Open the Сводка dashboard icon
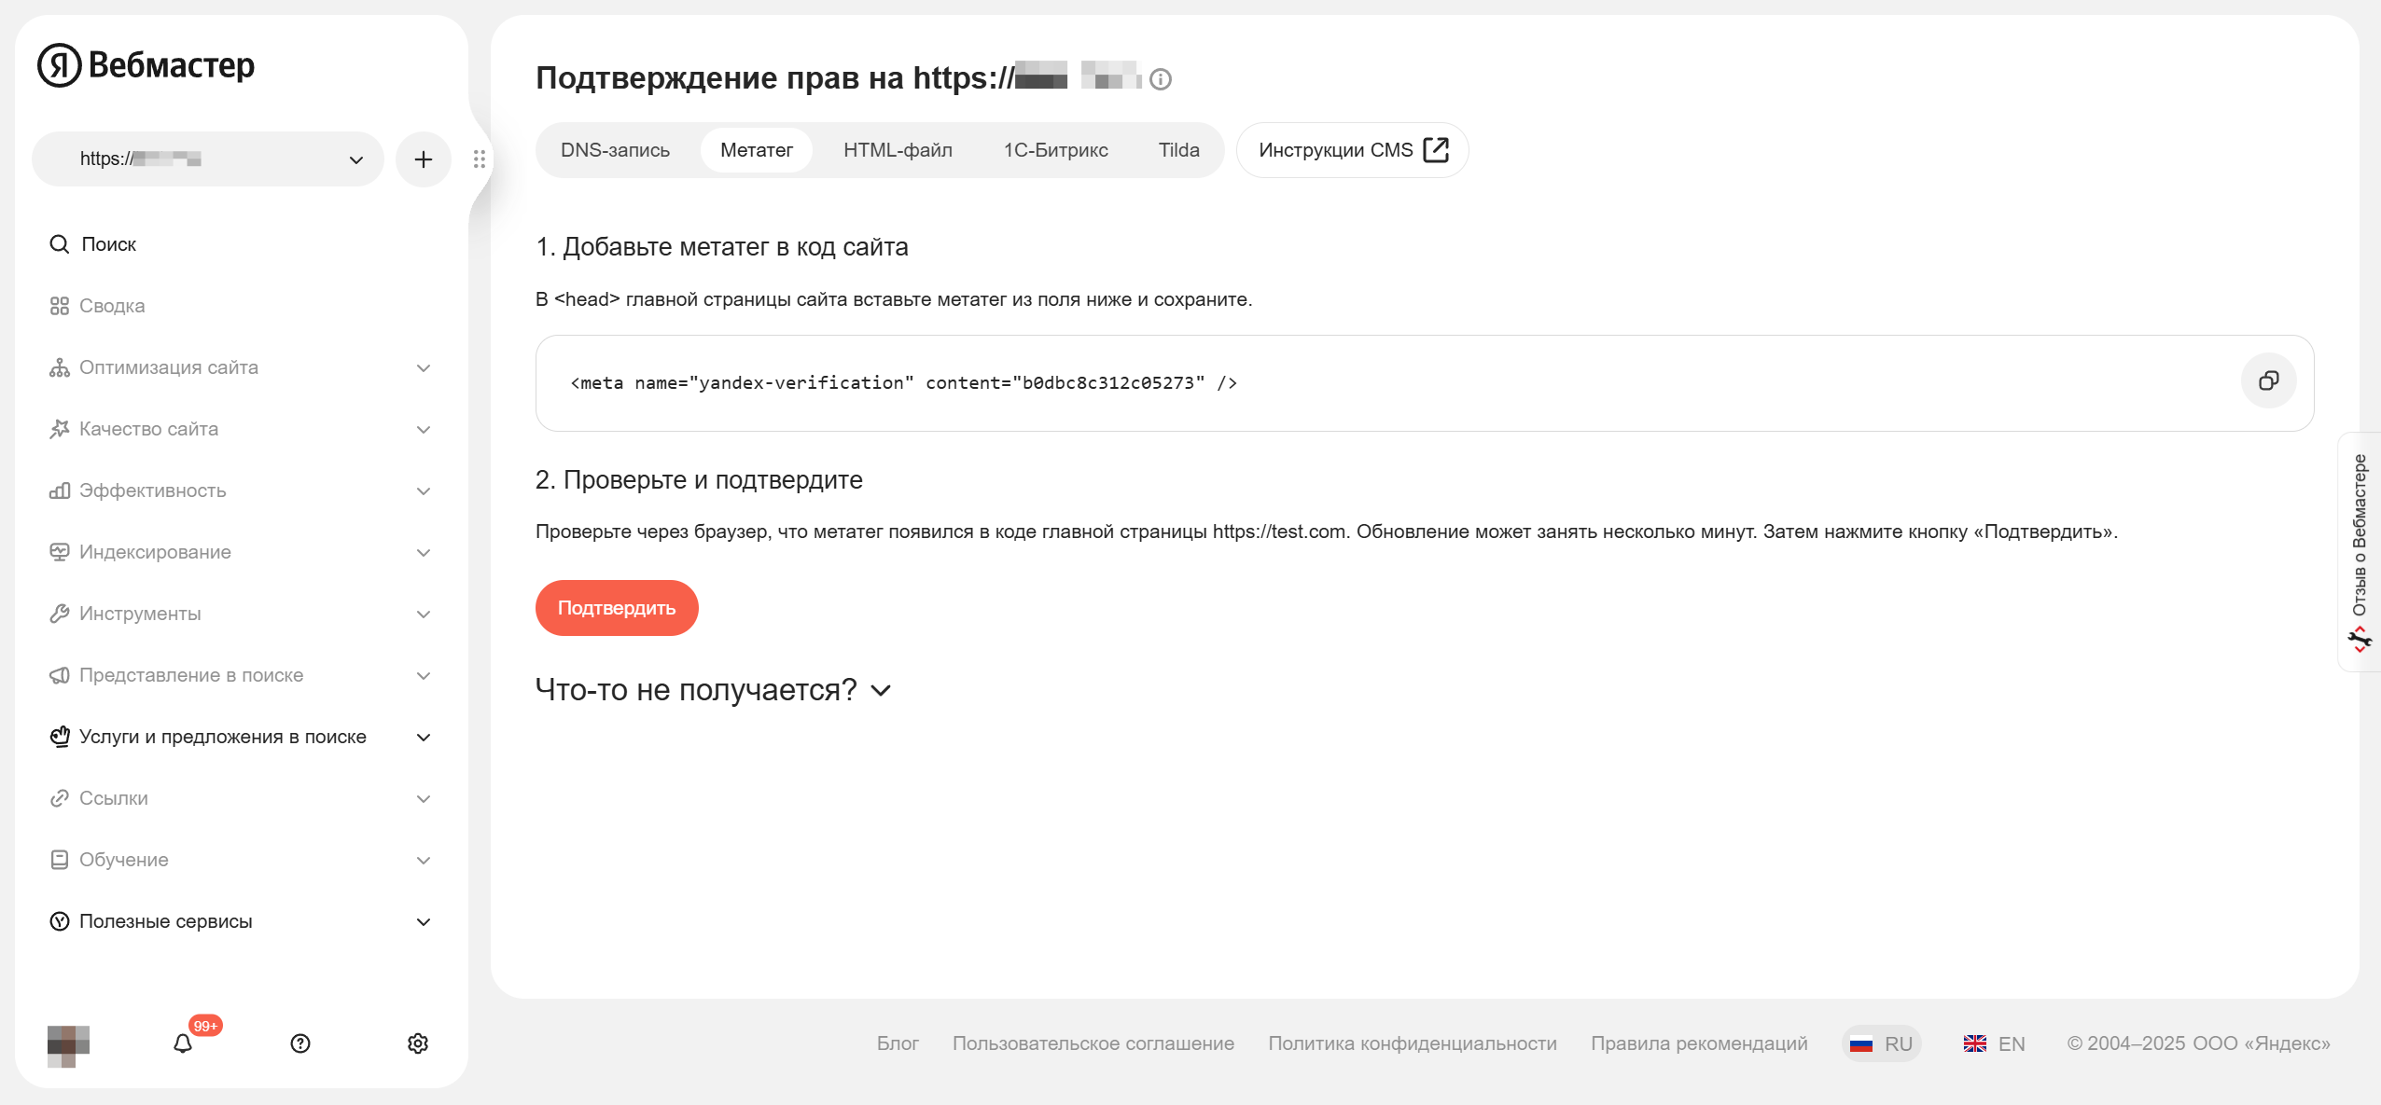Screen dimensions: 2381x1105 [x=59, y=305]
